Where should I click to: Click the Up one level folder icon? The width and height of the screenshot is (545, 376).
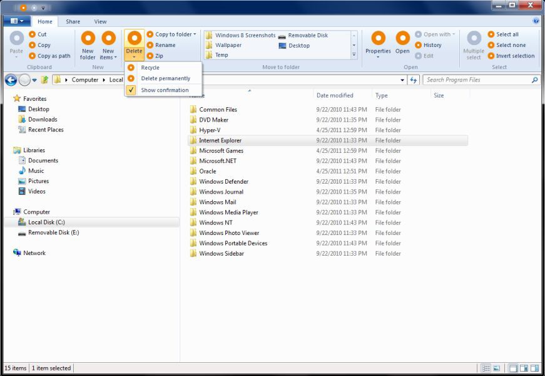[44, 80]
